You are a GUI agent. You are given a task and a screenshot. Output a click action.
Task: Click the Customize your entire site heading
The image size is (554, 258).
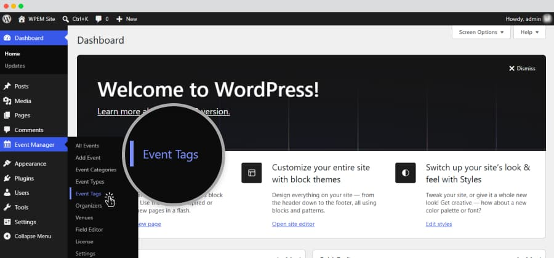click(x=321, y=173)
